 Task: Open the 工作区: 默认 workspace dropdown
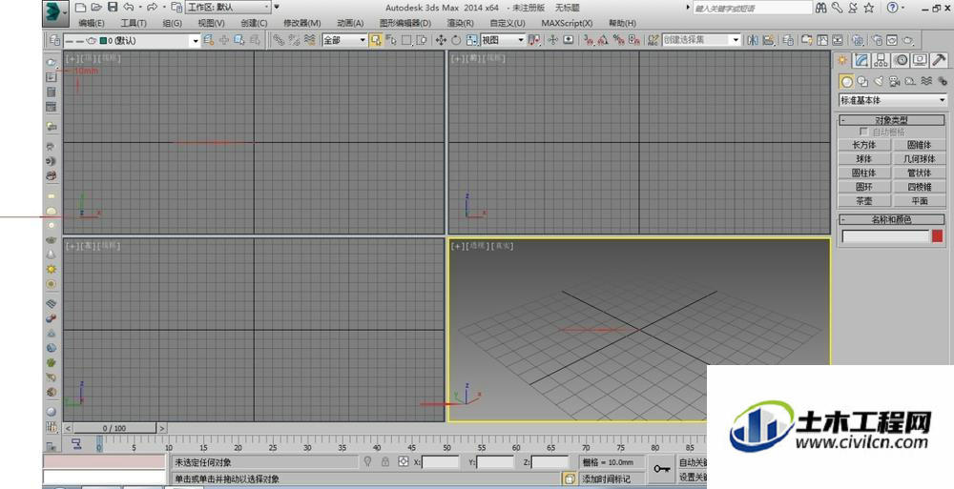228,8
